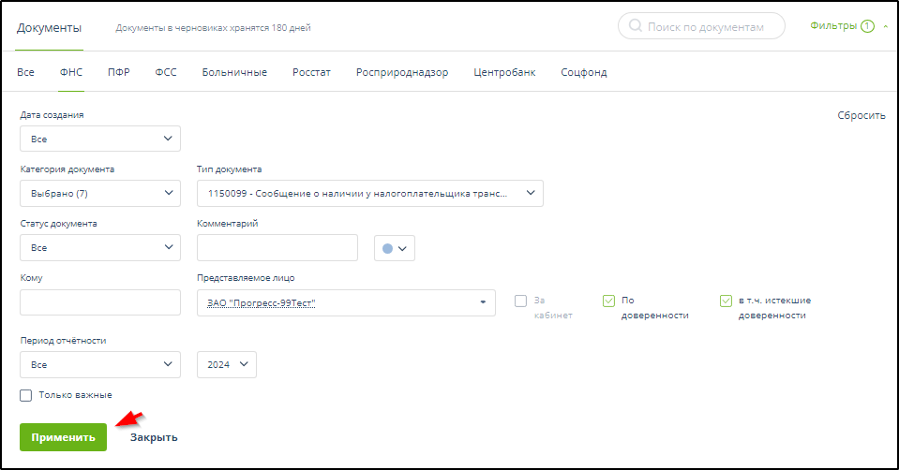Click the search magnifier icon
This screenshot has width=899, height=470.
(x=635, y=27)
